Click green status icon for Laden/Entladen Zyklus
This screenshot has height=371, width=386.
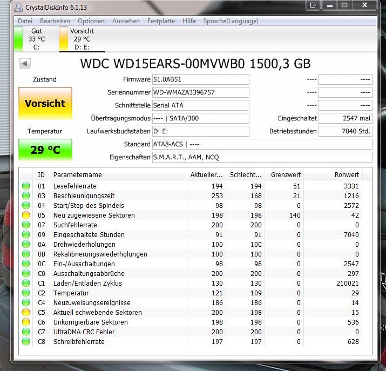(x=26, y=283)
